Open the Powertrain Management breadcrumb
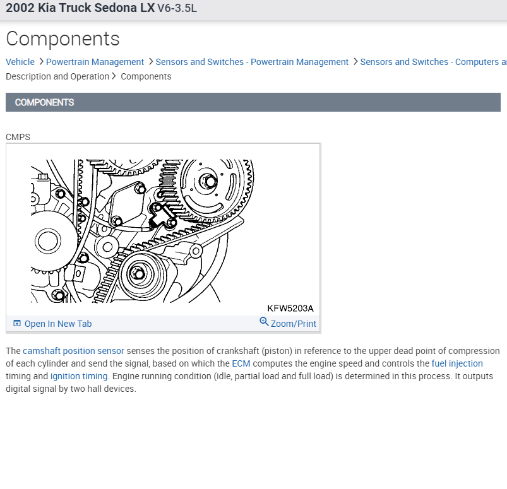The height and width of the screenshot is (489, 507). click(x=95, y=62)
